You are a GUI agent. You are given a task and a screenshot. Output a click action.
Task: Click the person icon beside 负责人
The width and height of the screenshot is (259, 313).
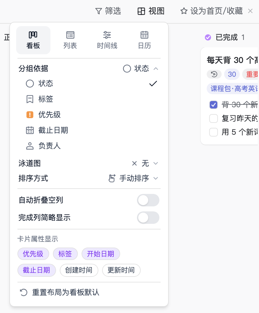tap(30, 146)
